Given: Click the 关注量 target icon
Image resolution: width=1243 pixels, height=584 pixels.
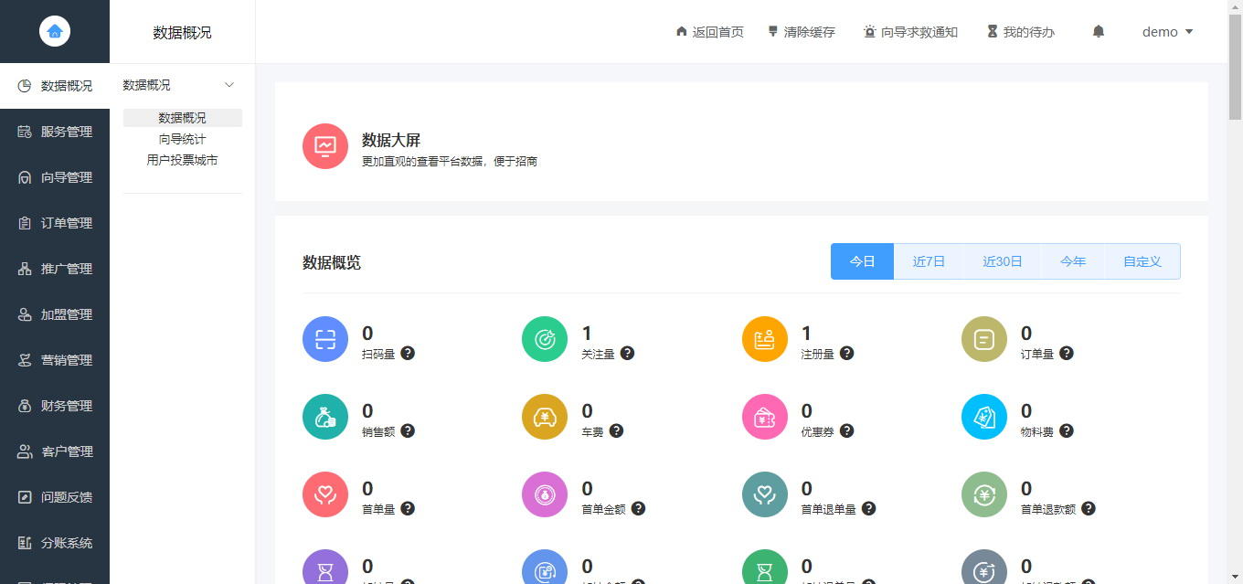Looking at the screenshot, I should coord(545,339).
